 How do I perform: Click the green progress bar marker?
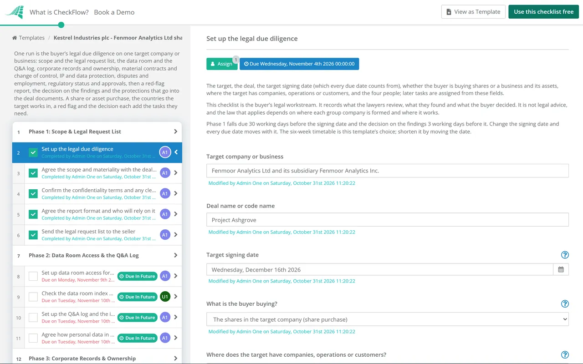pyautogui.click(x=61, y=25)
